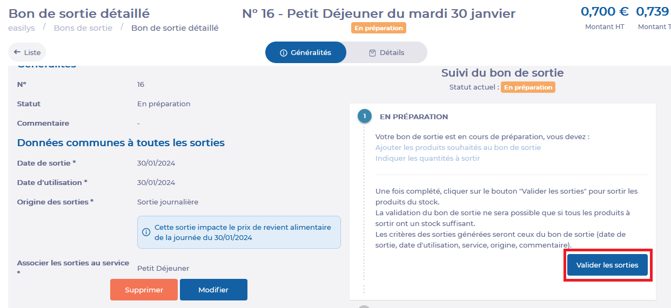Switch to the Détails tab label
671x308 pixels.
(x=392, y=53)
